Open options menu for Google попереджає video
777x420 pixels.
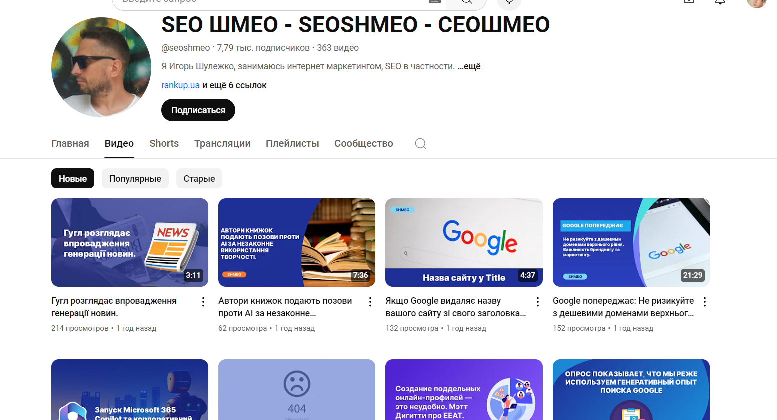click(705, 302)
